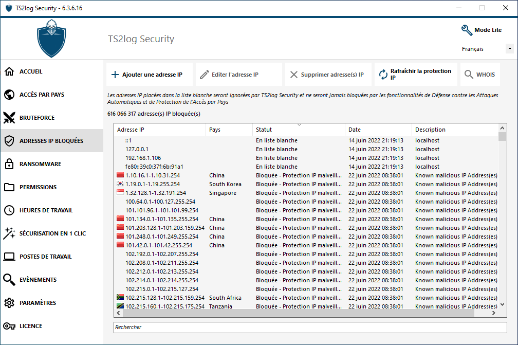Select the fe80::39c0:37f:6b:91a1 row
Image resolution: width=518 pixels, height=345 pixels.
coord(306,167)
